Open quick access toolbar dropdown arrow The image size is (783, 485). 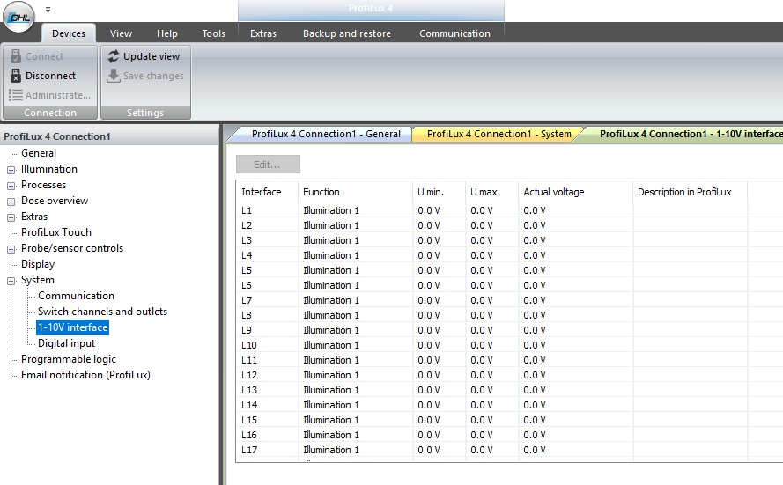(48, 10)
